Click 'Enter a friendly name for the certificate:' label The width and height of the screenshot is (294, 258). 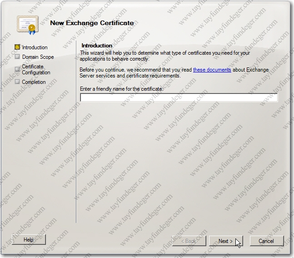[122, 89]
